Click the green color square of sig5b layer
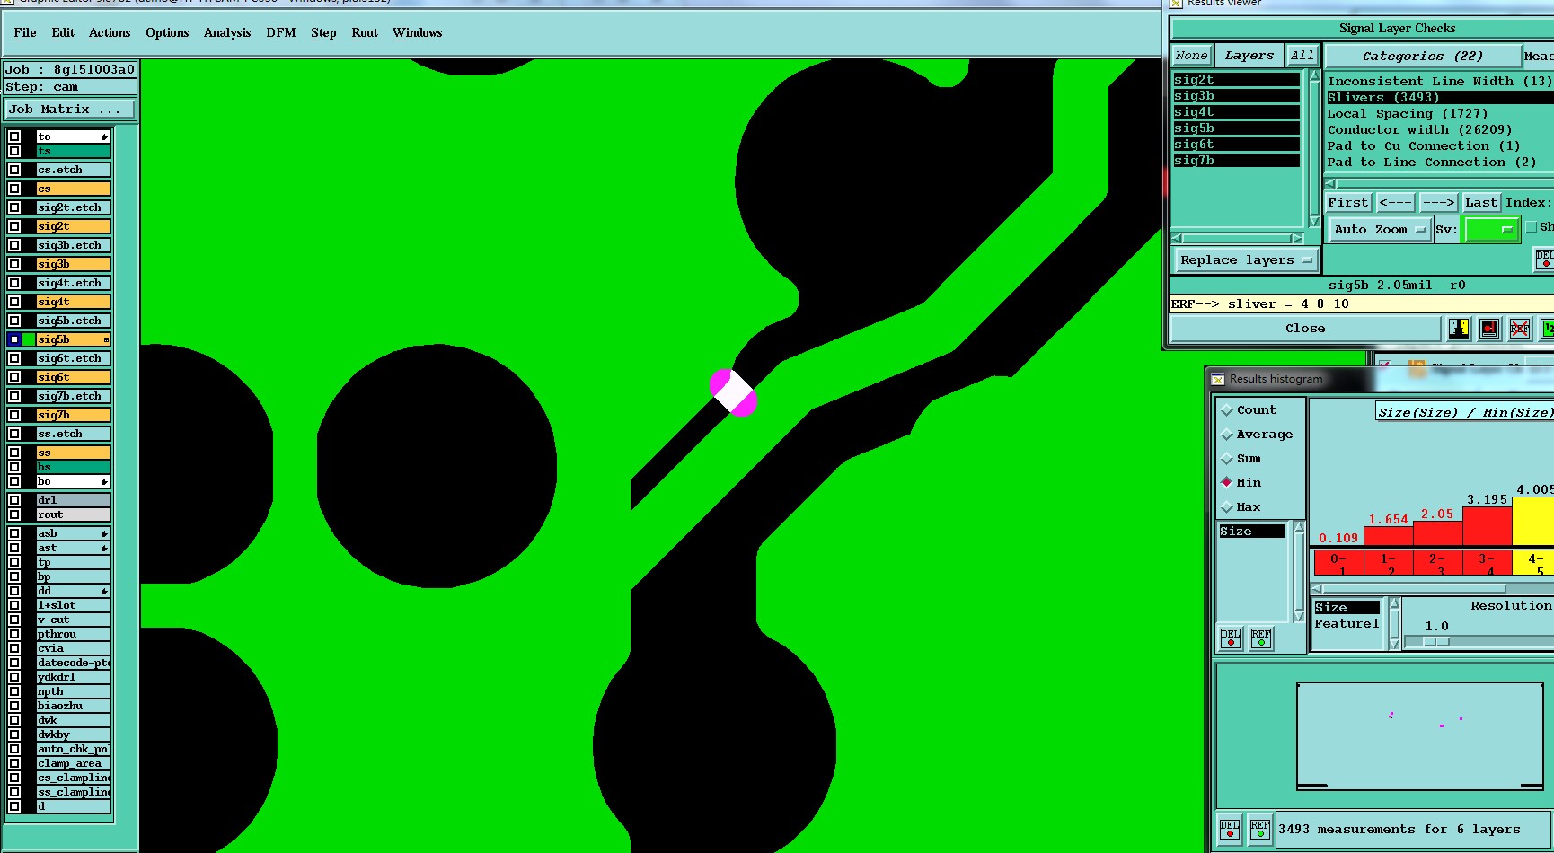 [x=29, y=339]
